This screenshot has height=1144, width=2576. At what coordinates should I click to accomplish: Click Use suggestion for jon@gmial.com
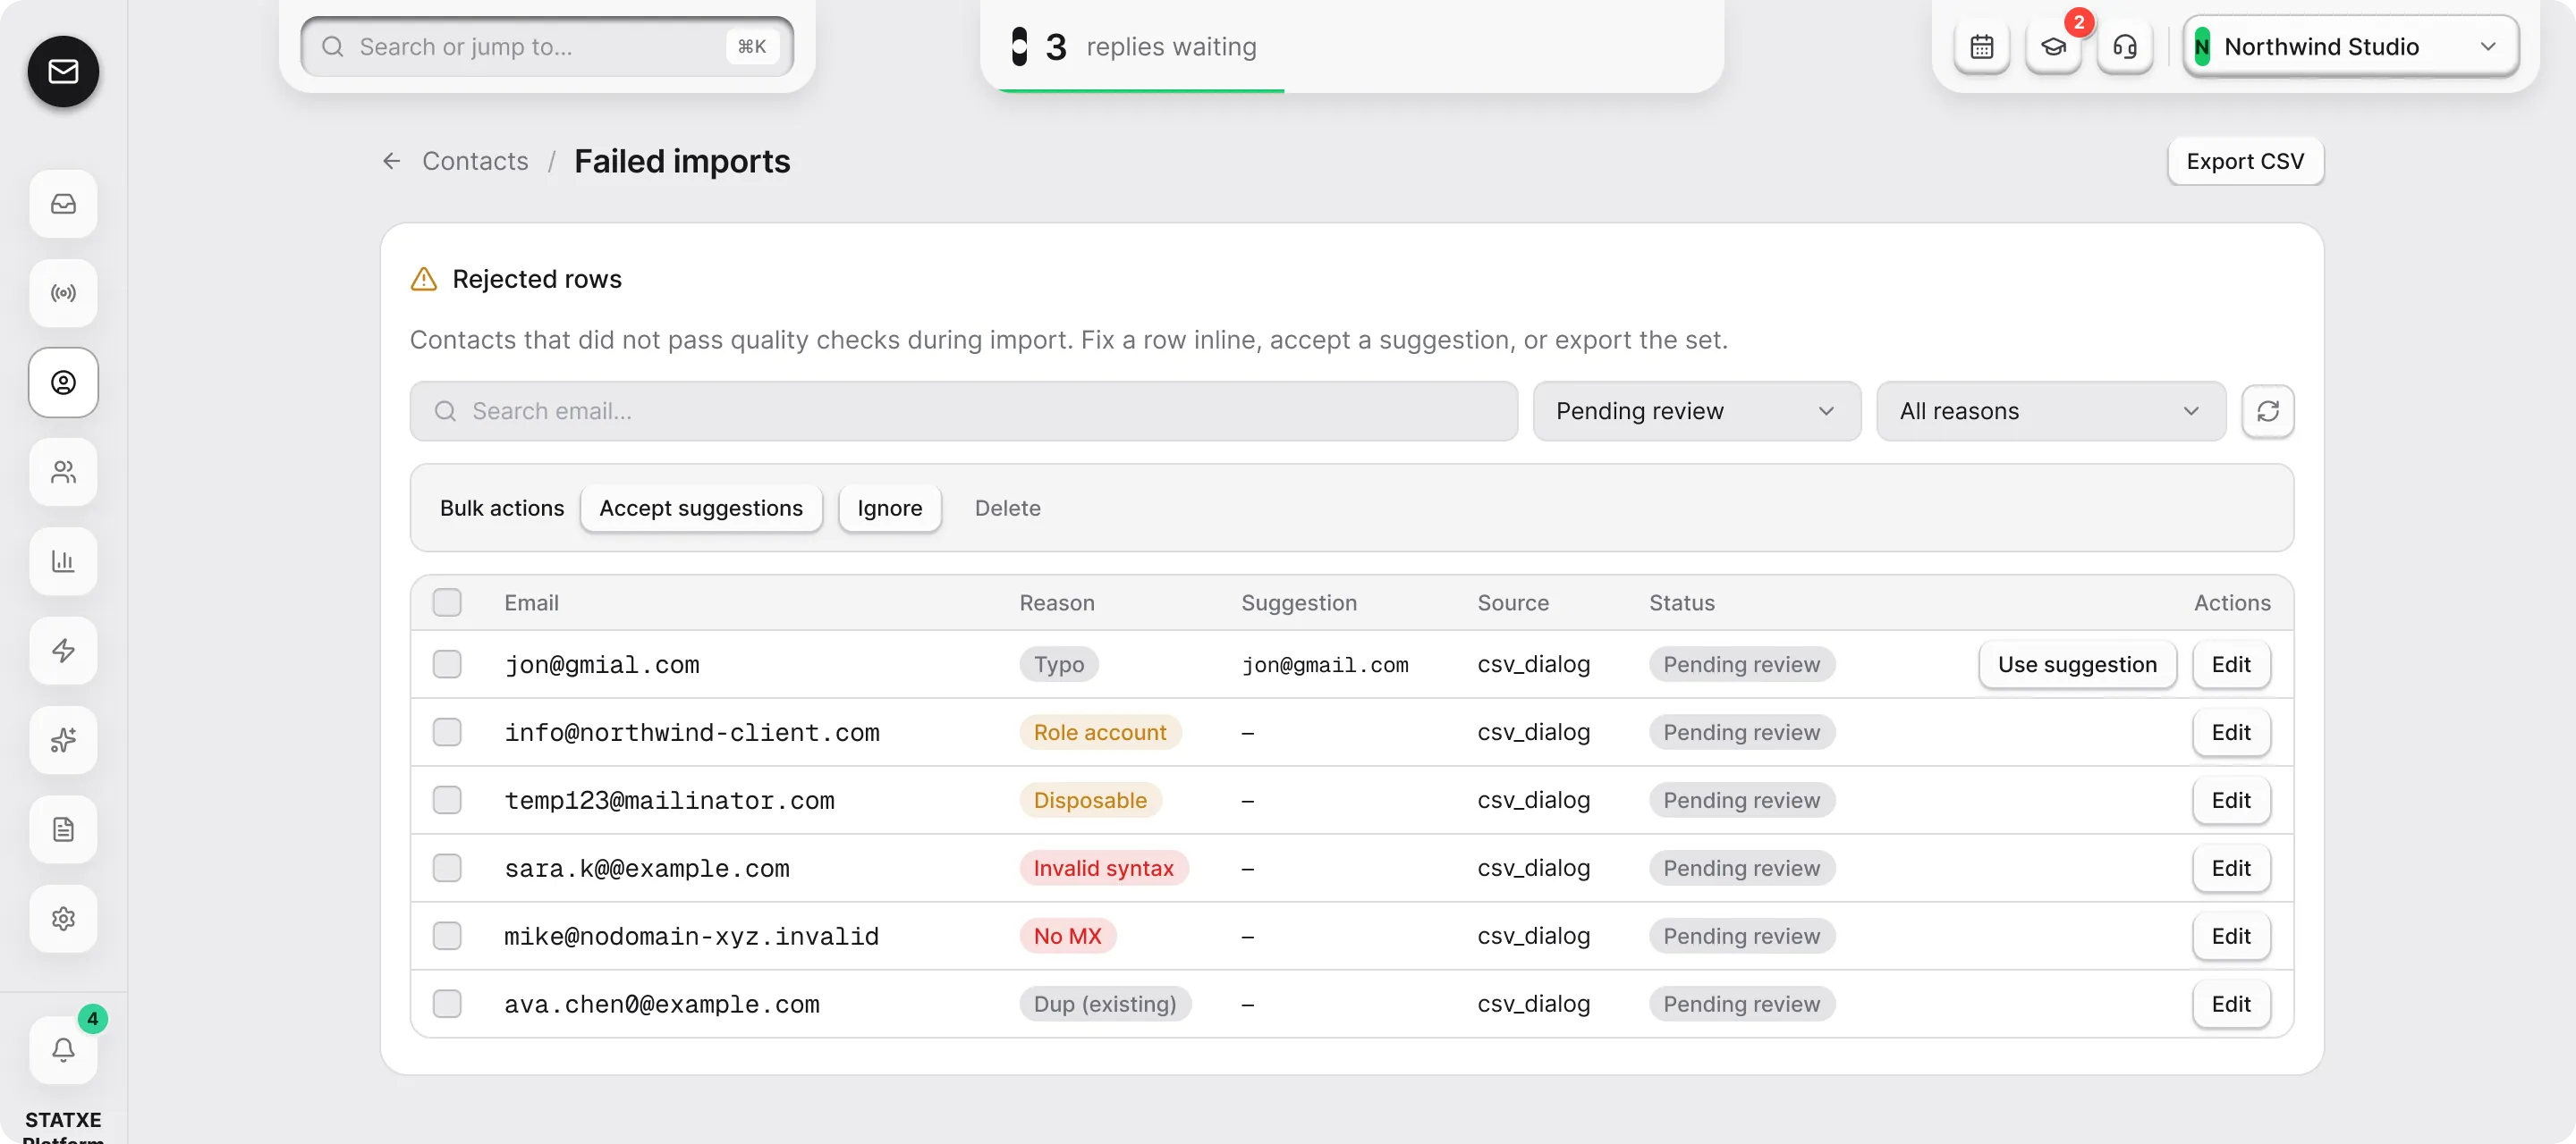click(2077, 664)
